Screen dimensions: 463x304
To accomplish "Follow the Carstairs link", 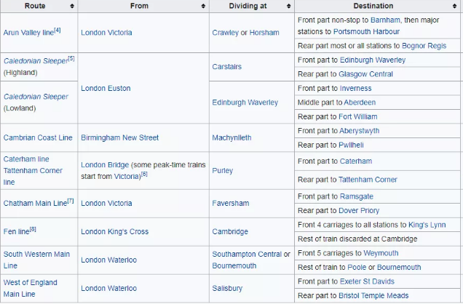I will [227, 67].
